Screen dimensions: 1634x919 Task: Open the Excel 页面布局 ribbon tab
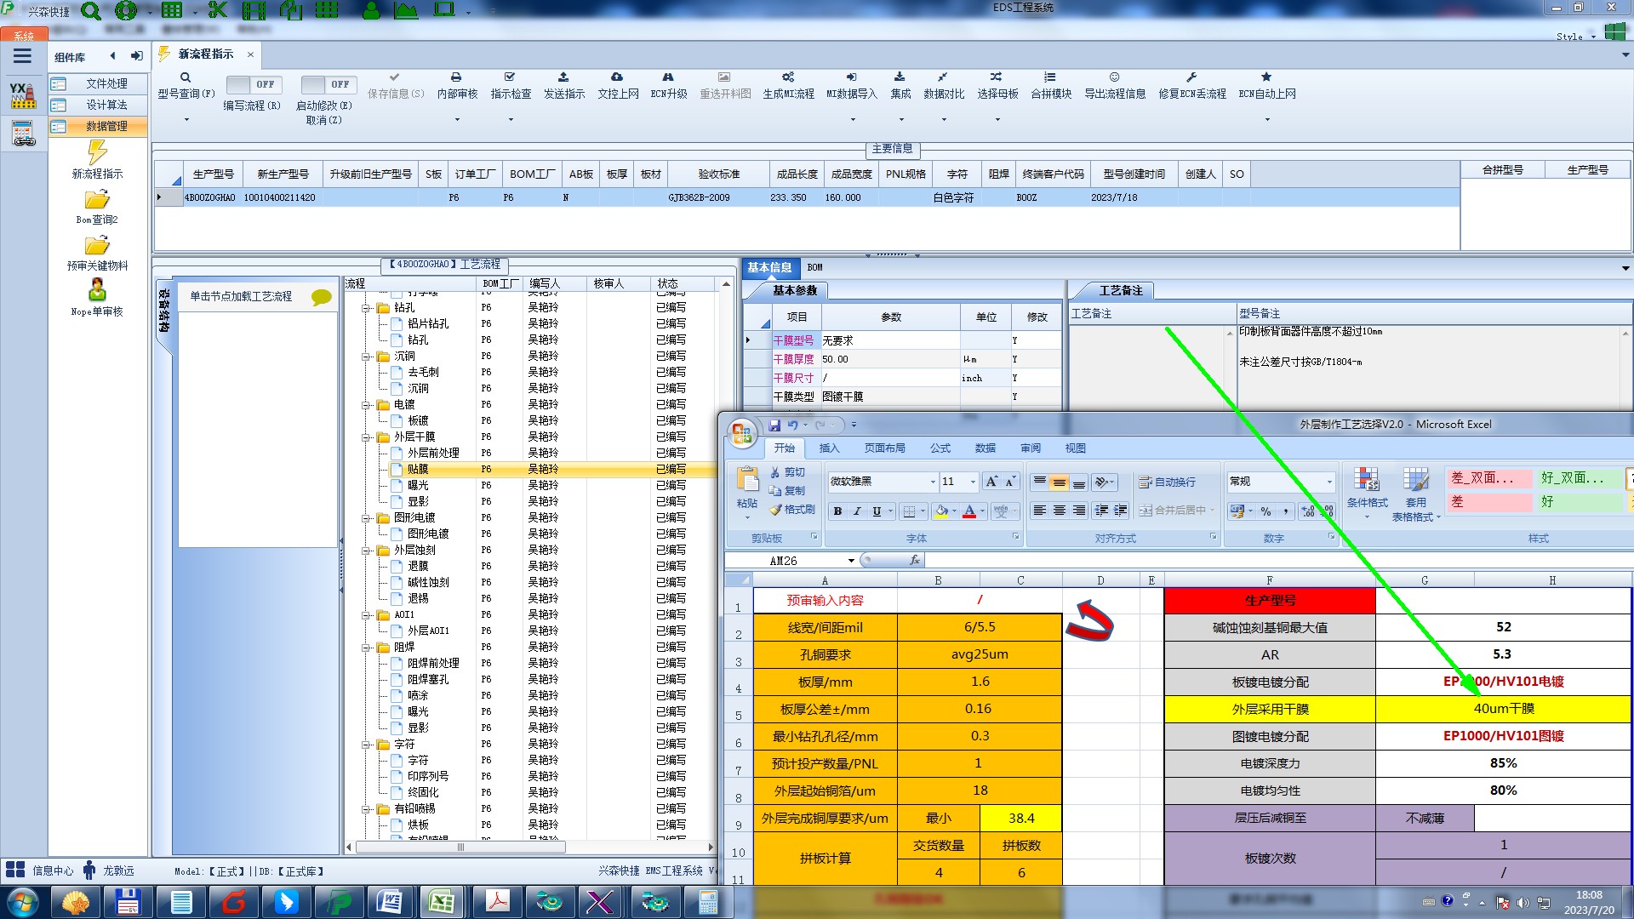click(884, 448)
